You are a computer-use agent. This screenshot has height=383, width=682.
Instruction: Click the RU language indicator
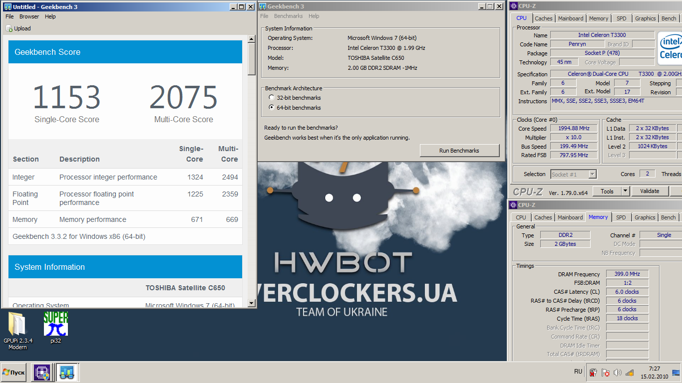(578, 372)
